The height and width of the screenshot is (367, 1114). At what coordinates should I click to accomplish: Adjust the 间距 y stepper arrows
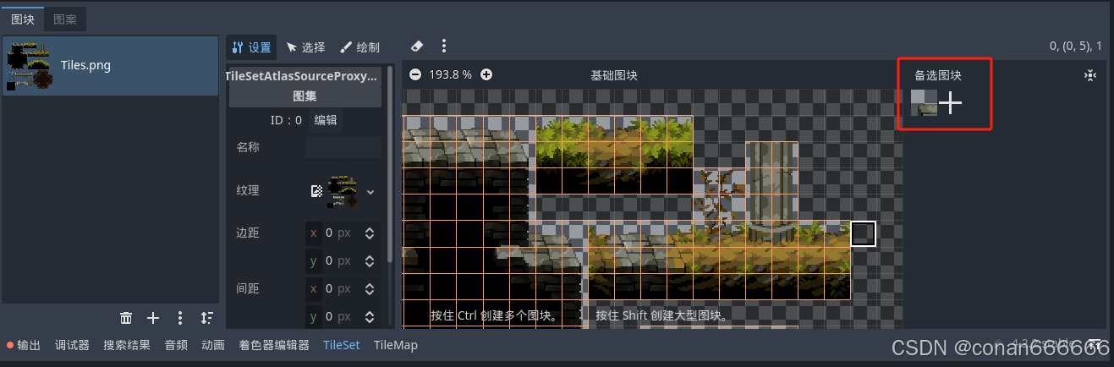(x=370, y=317)
